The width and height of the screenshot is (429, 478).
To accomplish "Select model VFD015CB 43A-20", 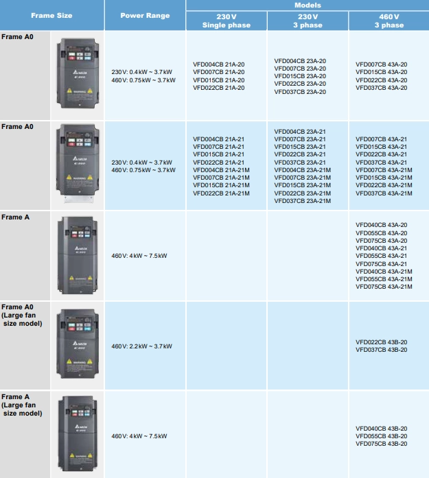I will [381, 72].
